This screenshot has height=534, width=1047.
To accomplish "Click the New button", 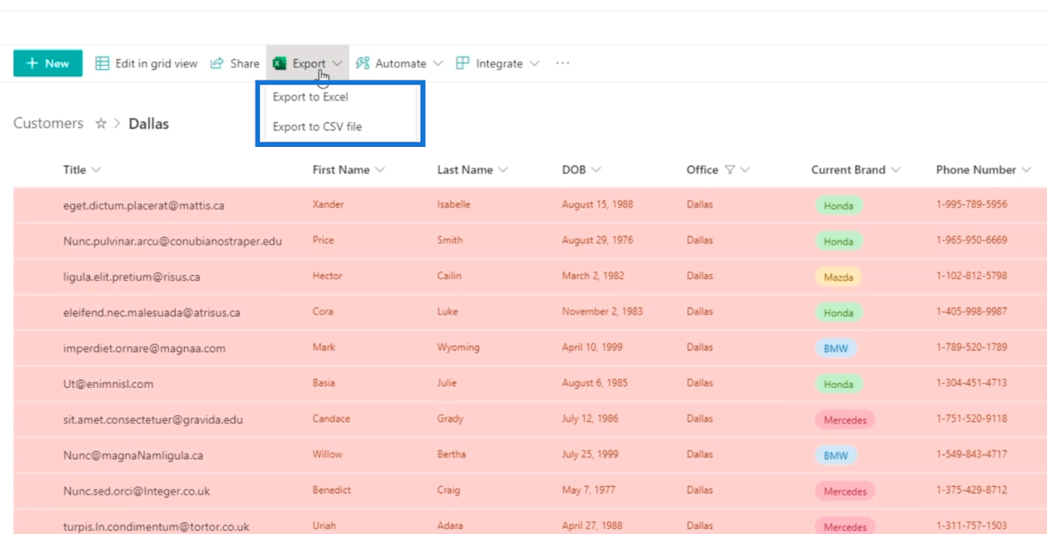I will coord(48,63).
